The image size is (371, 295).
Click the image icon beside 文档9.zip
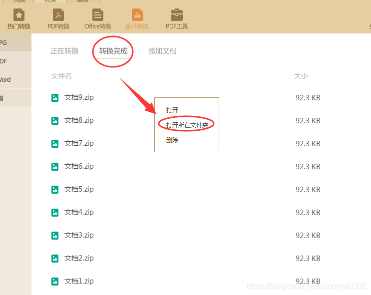(55, 98)
